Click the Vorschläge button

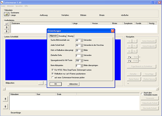click(149, 74)
